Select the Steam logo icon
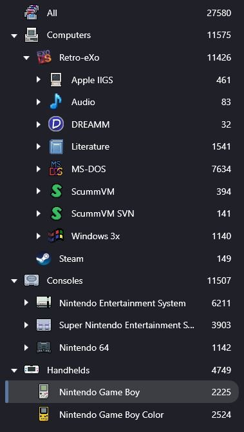 pyautogui.click(x=44, y=259)
